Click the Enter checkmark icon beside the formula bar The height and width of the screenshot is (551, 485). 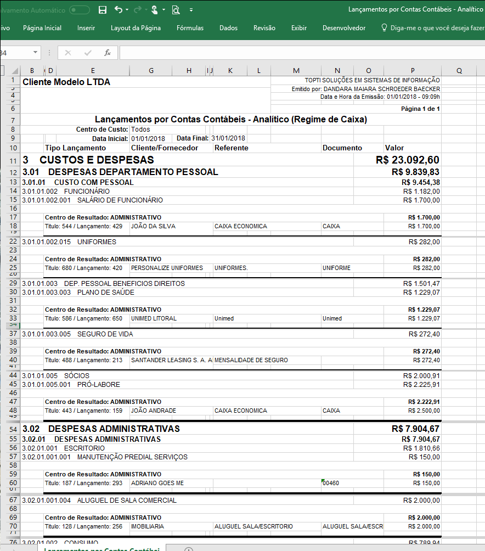point(88,53)
